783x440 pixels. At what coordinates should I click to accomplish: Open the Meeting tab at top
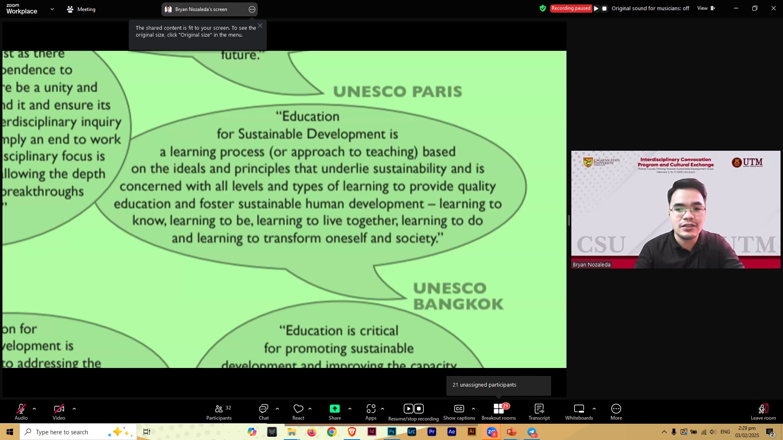click(x=81, y=9)
